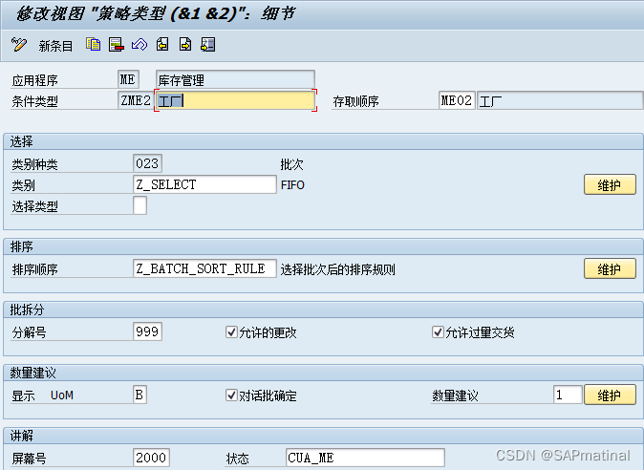
Task: Click 维护 button next to 数量建议 field
Action: [610, 395]
